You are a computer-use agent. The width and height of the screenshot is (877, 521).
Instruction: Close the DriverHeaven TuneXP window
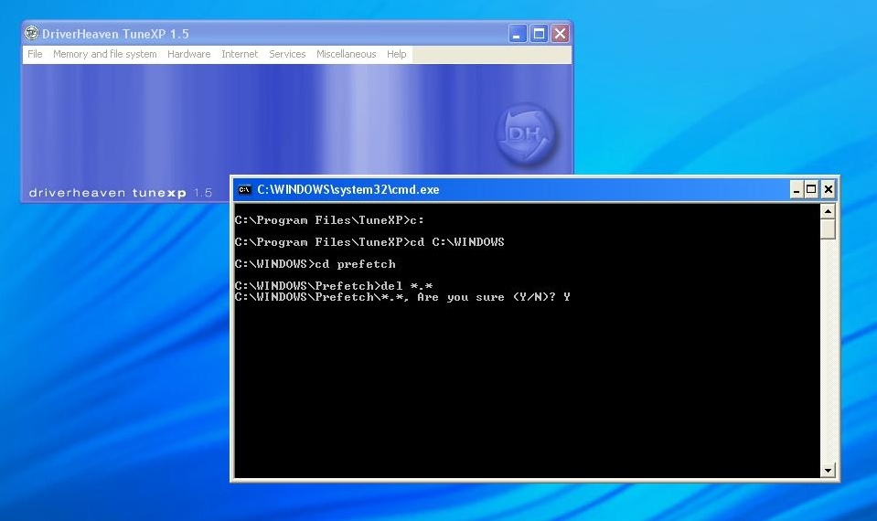point(560,34)
